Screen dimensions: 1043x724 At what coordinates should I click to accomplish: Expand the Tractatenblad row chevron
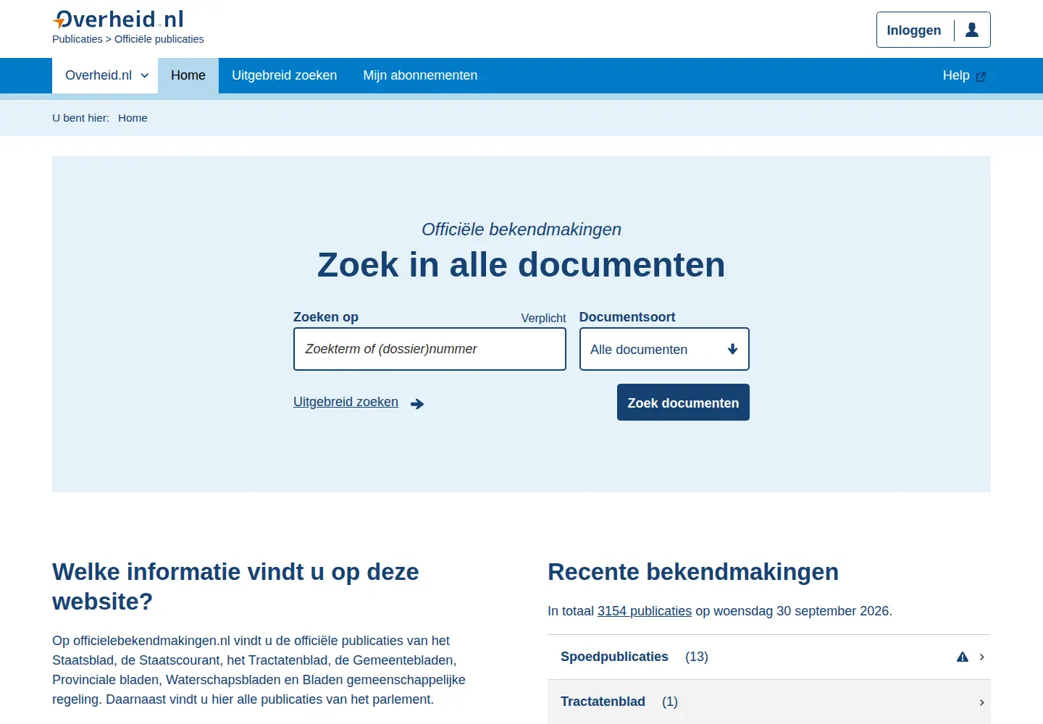tap(982, 702)
